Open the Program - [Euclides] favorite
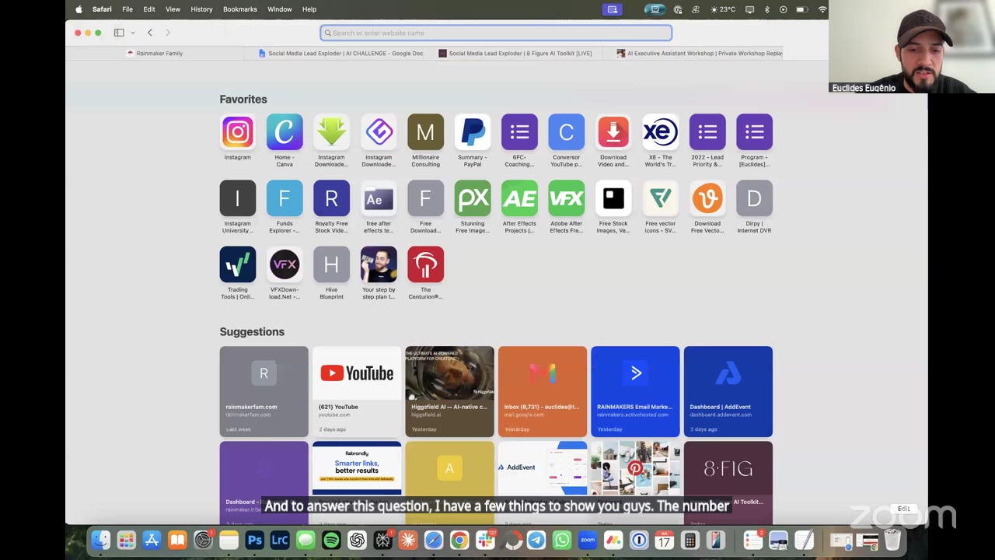Image resolution: width=995 pixels, height=560 pixels. click(x=754, y=132)
